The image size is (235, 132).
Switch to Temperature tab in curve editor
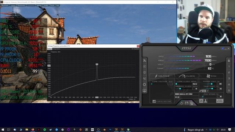click(x=56, y=49)
